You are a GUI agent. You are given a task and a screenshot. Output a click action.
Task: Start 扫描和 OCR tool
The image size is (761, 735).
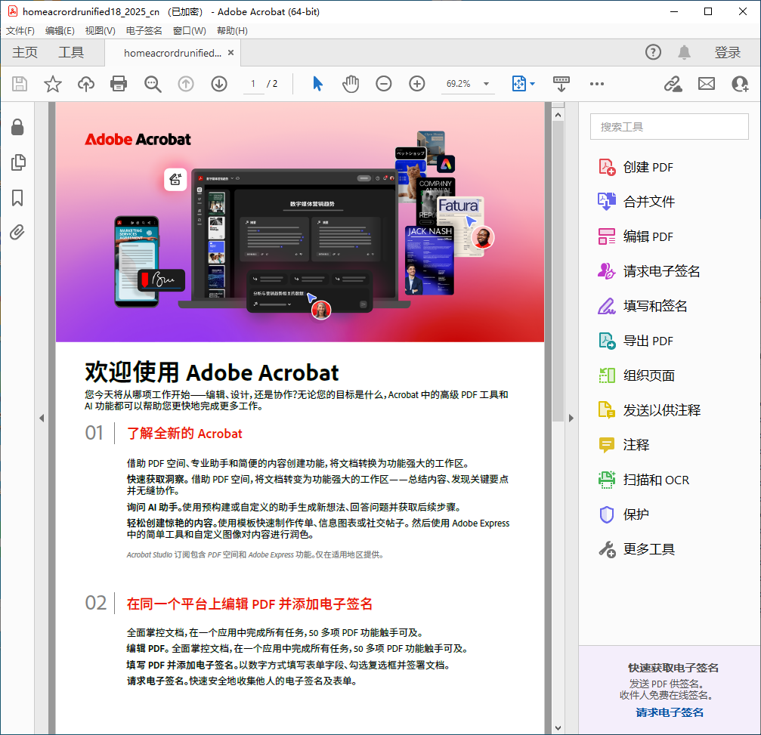[646, 480]
